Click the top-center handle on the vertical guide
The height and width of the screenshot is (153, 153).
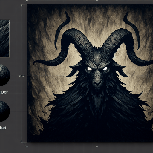[97, 1]
